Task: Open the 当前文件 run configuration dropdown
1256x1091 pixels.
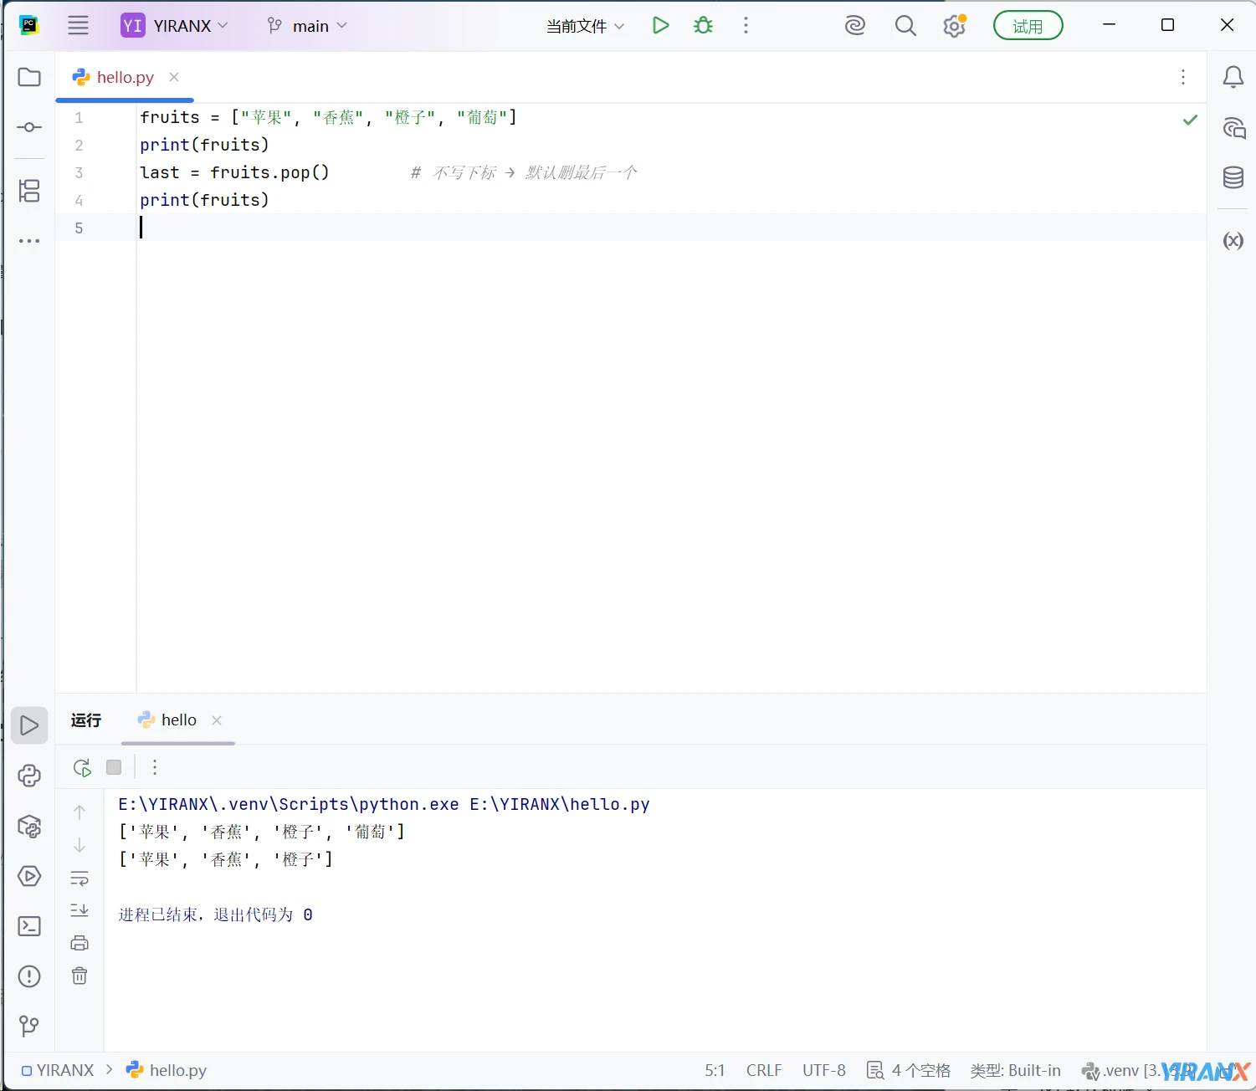Action: [585, 26]
